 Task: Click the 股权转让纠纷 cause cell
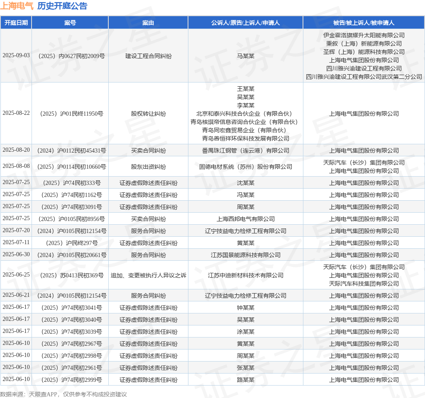coord(148,114)
